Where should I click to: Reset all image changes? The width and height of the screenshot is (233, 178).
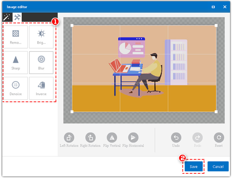point(219,137)
